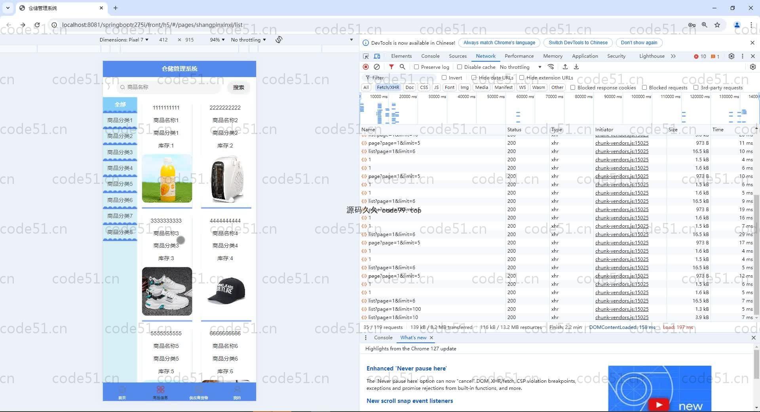Open the Dimensions Pixel 7 dropdown

[x=124, y=40]
